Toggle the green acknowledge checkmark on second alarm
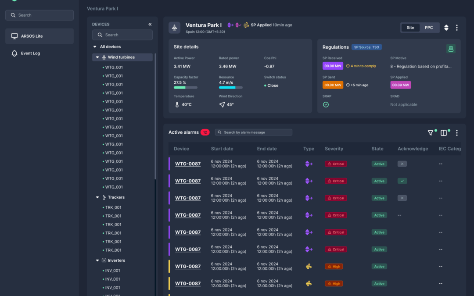Viewport: 474px width, 296px height. pos(402,181)
